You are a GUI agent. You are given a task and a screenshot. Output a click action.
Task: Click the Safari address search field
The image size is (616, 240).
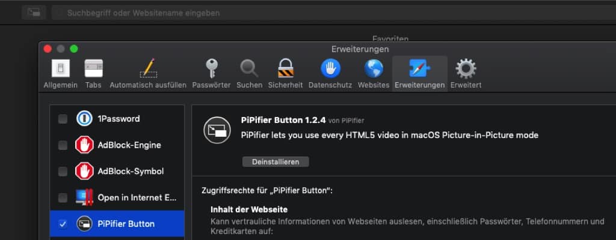(x=334, y=13)
